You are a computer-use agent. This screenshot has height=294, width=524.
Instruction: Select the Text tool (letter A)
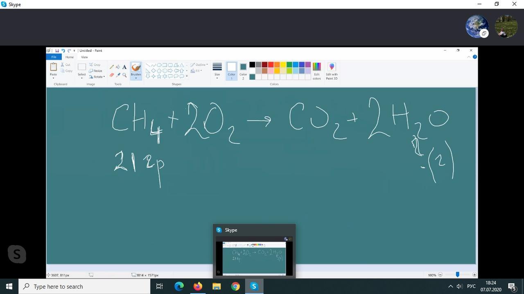124,67
